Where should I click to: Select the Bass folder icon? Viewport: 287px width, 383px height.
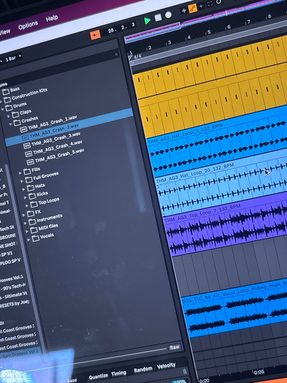(6, 92)
